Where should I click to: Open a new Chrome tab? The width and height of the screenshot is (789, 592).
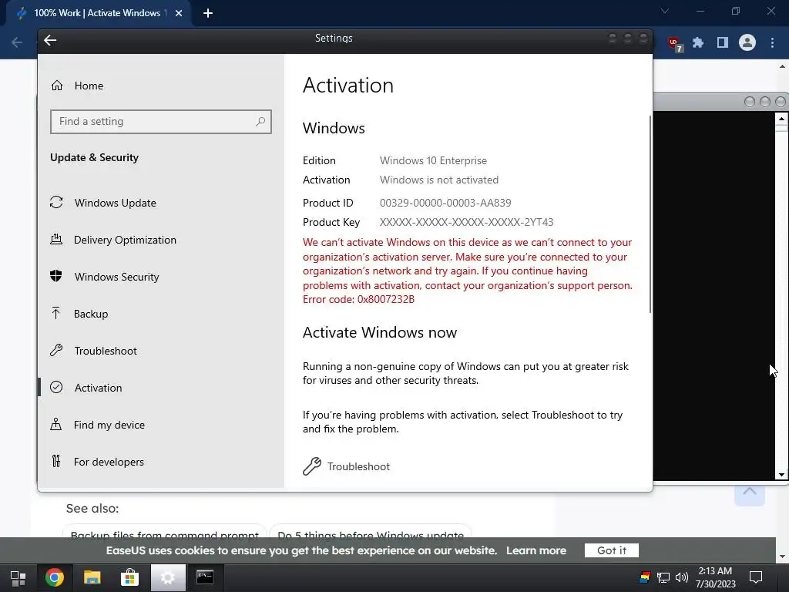[x=208, y=13]
